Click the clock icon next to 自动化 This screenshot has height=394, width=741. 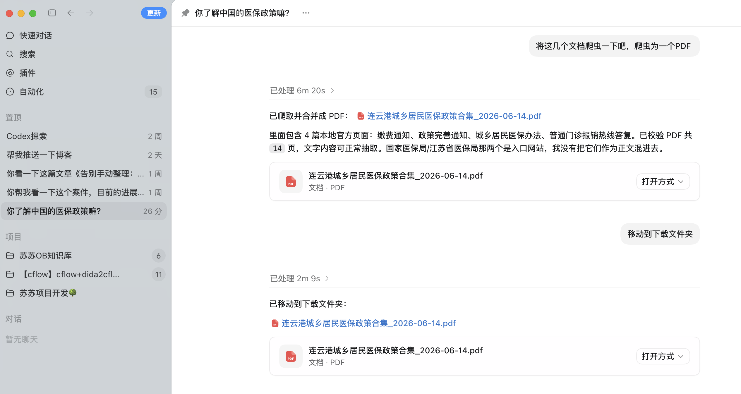[10, 92]
